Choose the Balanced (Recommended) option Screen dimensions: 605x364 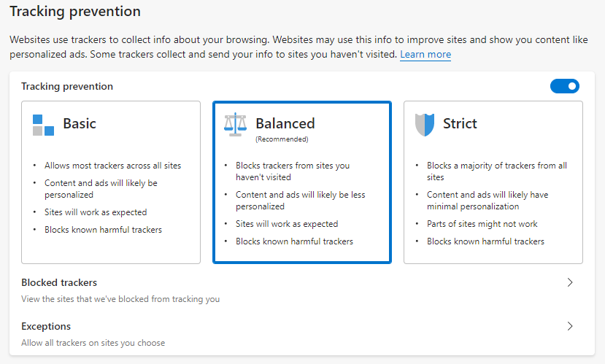pos(301,182)
